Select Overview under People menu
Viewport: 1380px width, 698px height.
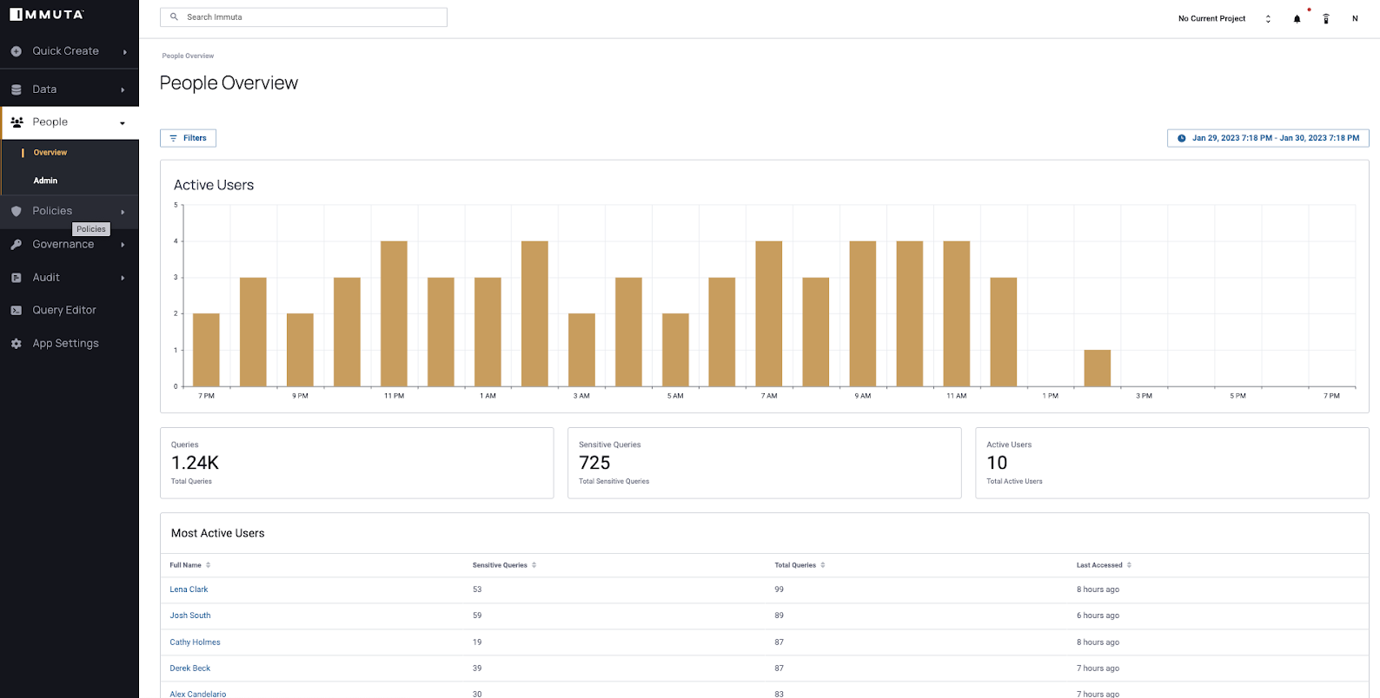point(50,153)
